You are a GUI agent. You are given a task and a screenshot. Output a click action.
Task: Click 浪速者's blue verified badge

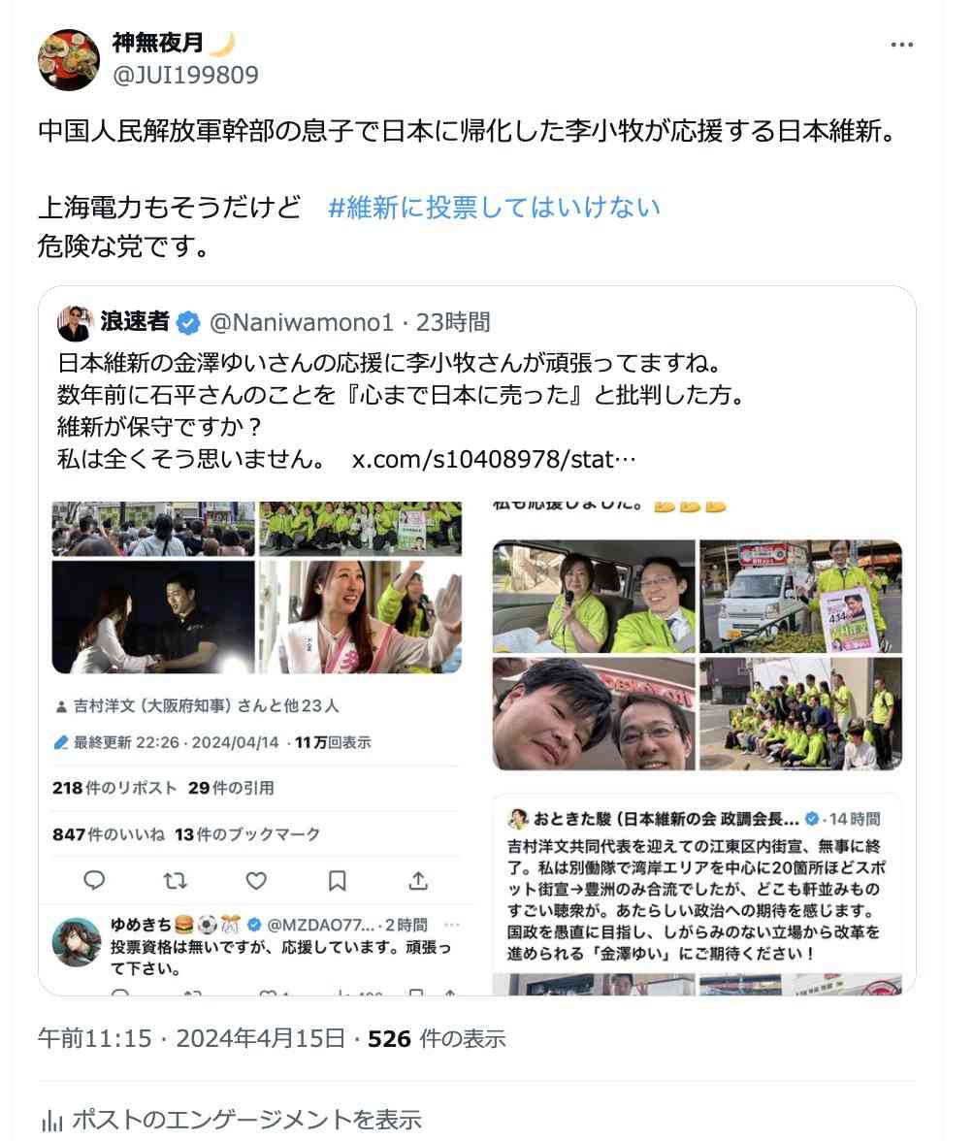click(x=188, y=322)
